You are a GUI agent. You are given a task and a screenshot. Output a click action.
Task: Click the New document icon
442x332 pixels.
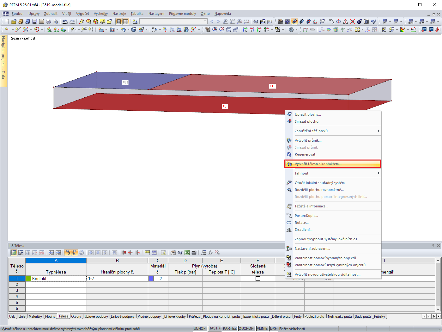(x=7, y=22)
